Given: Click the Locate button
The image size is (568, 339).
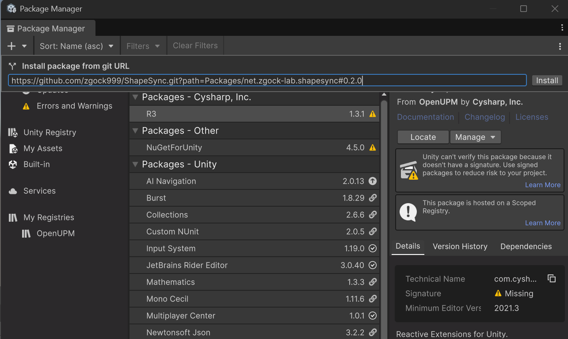Looking at the screenshot, I should [423, 137].
